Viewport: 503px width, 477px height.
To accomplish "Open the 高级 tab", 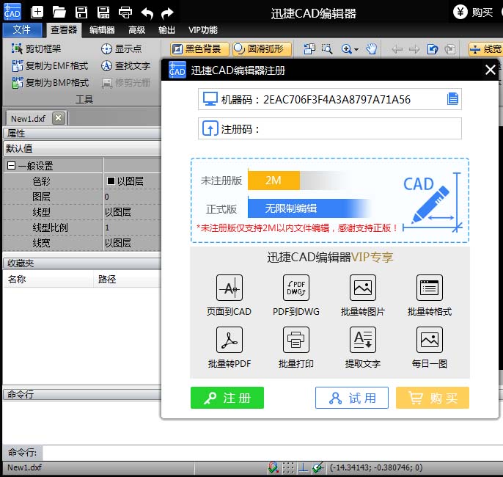I will point(136,30).
